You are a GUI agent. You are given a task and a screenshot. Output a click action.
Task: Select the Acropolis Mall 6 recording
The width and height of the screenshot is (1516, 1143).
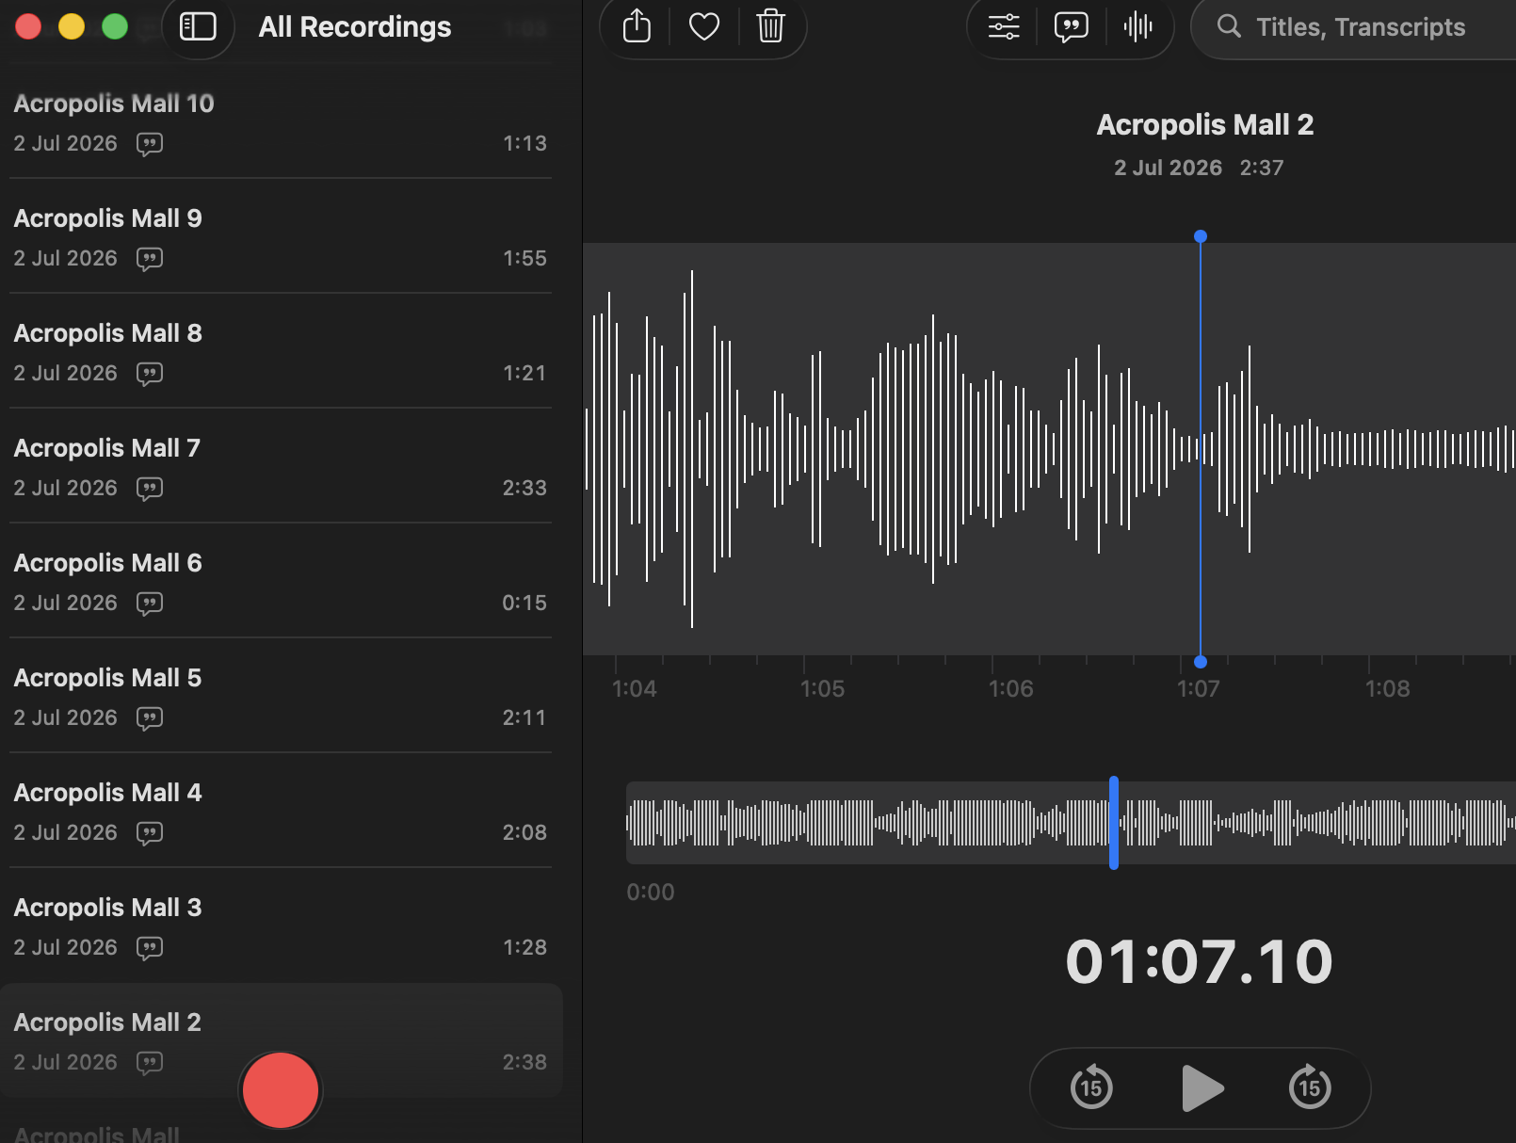pyautogui.click(x=281, y=582)
